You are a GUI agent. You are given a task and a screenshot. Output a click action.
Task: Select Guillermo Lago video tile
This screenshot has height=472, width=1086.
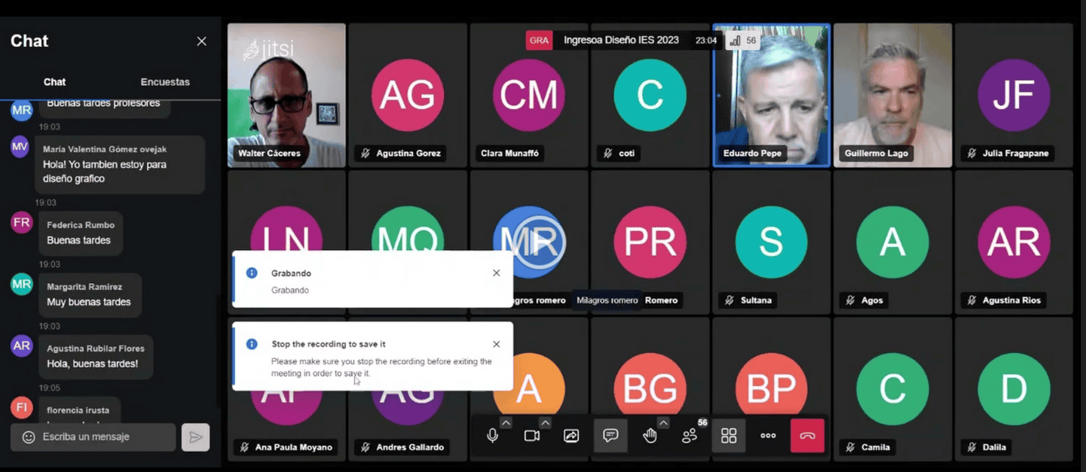(x=892, y=95)
